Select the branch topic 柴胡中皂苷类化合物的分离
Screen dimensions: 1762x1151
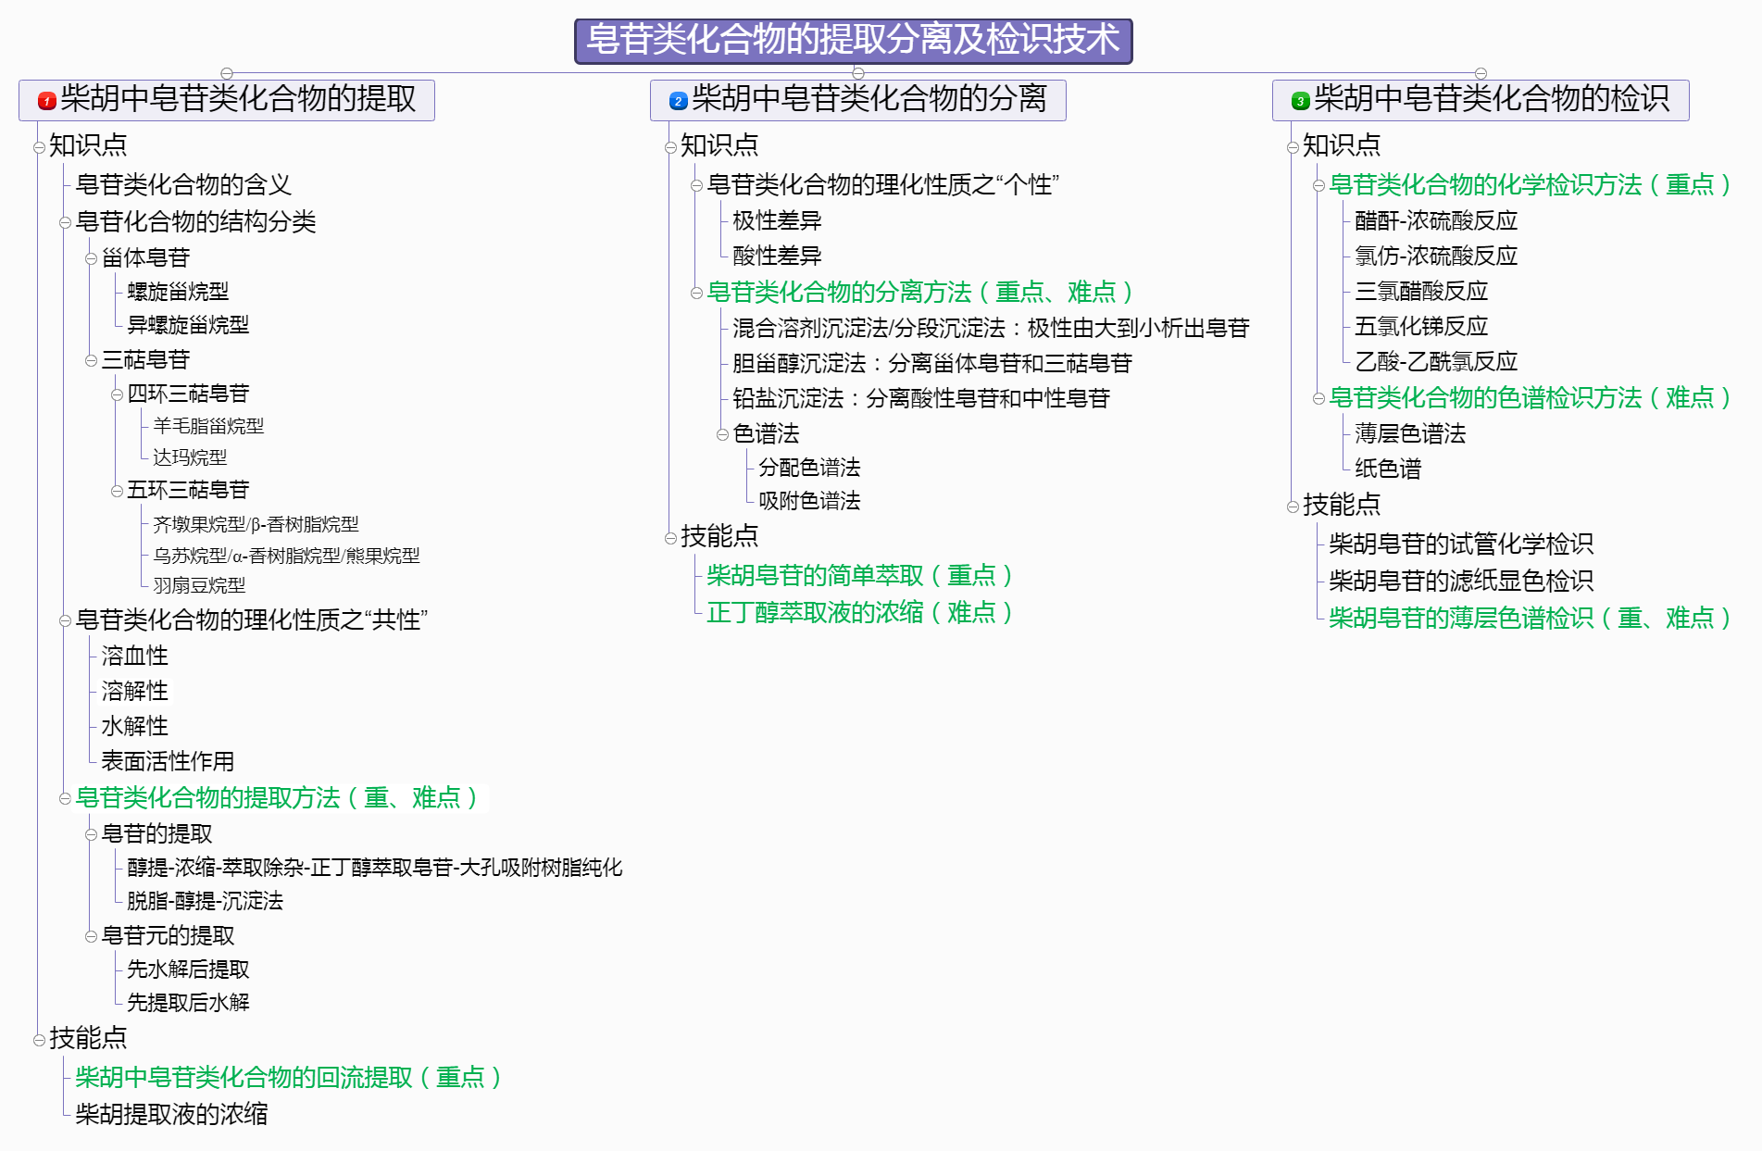tap(857, 99)
